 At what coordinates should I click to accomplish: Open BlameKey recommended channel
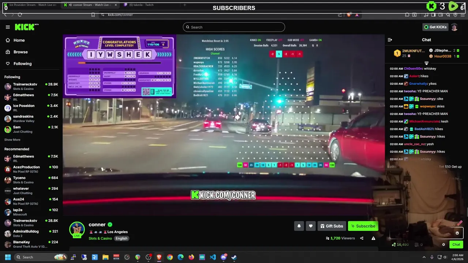click(x=31, y=244)
